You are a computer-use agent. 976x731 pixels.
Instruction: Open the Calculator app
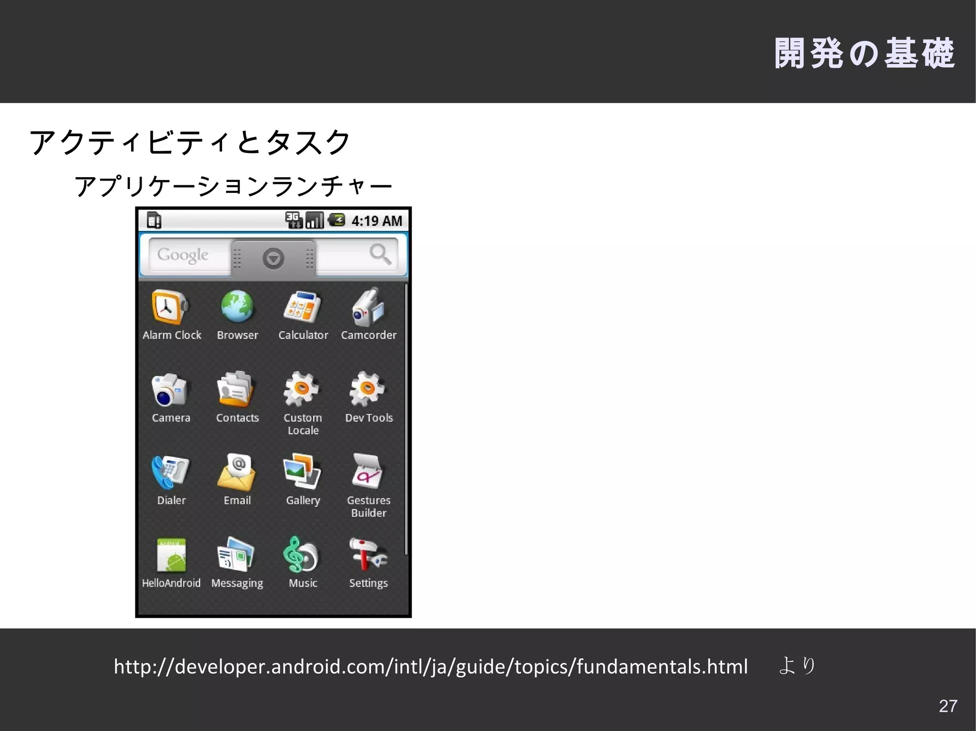[x=303, y=315]
